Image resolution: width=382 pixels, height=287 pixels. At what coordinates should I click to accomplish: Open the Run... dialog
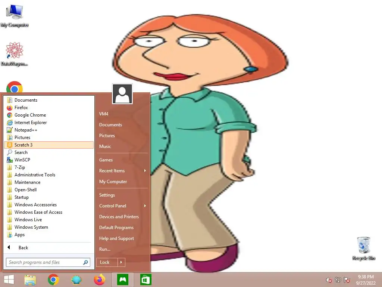[122, 249]
